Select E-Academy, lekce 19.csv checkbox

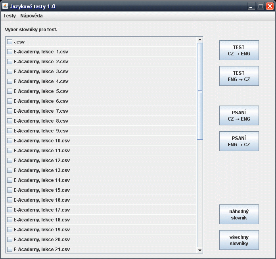[10, 229]
